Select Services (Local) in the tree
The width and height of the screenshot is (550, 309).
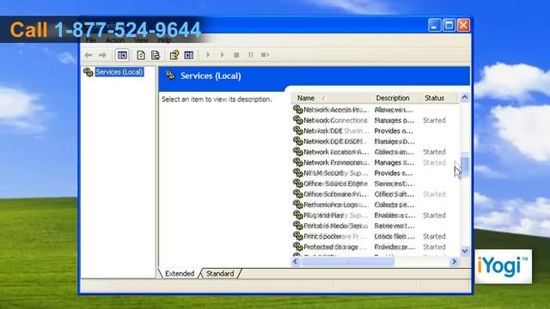pos(119,72)
